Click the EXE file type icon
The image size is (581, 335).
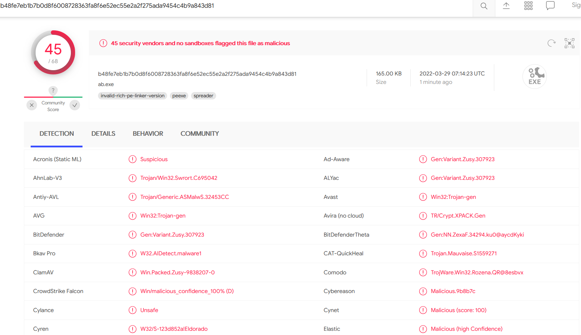tap(534, 76)
